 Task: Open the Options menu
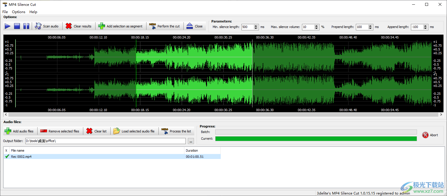(19, 12)
